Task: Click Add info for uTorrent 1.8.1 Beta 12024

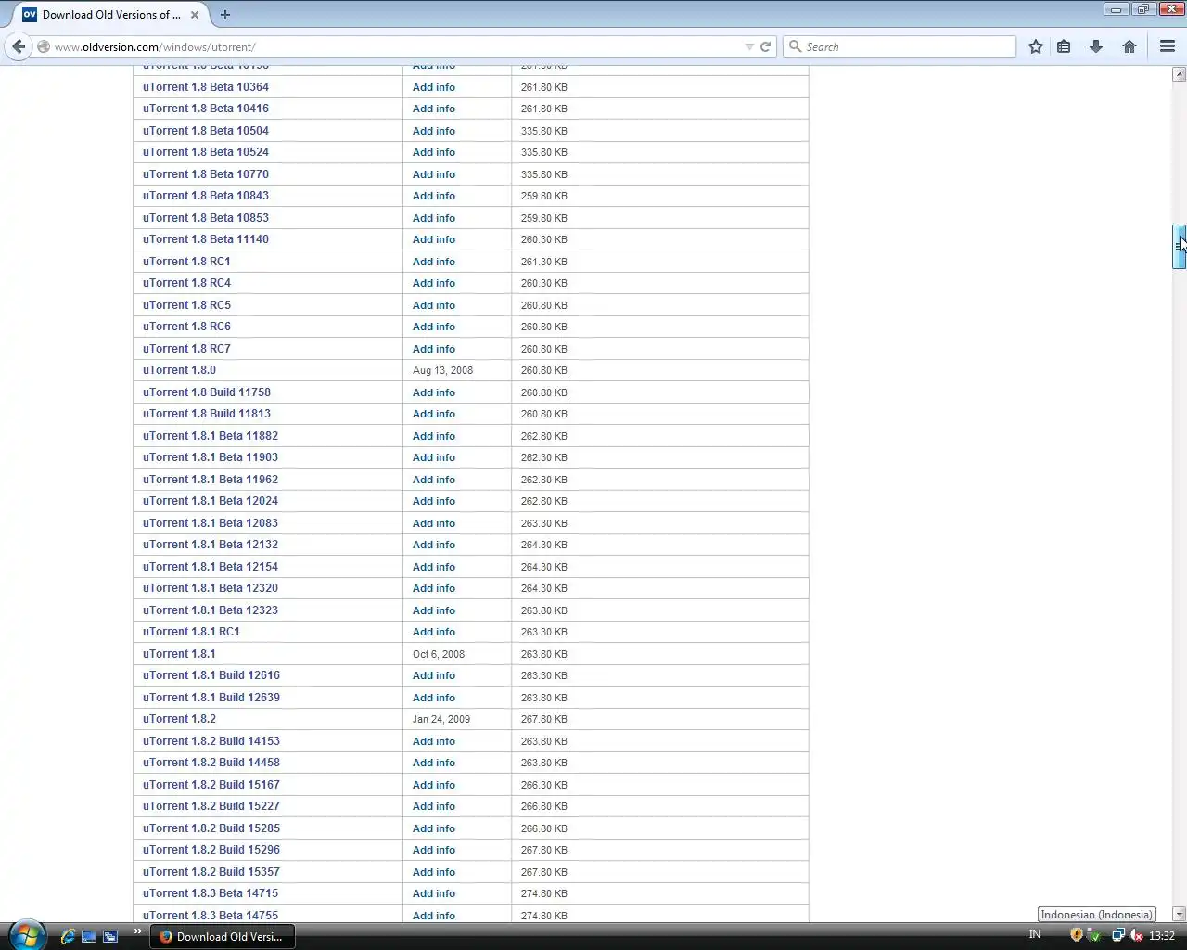Action: coord(434,501)
